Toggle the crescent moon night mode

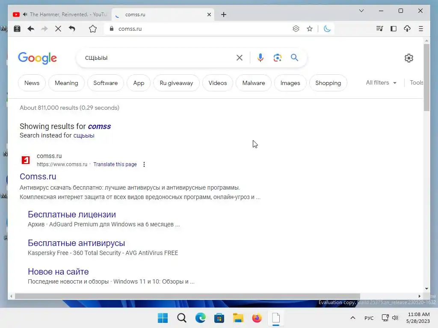(327, 29)
